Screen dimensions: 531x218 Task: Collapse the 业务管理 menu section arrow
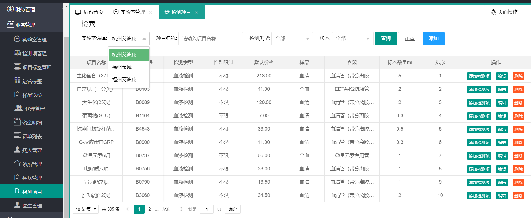tap(63, 25)
